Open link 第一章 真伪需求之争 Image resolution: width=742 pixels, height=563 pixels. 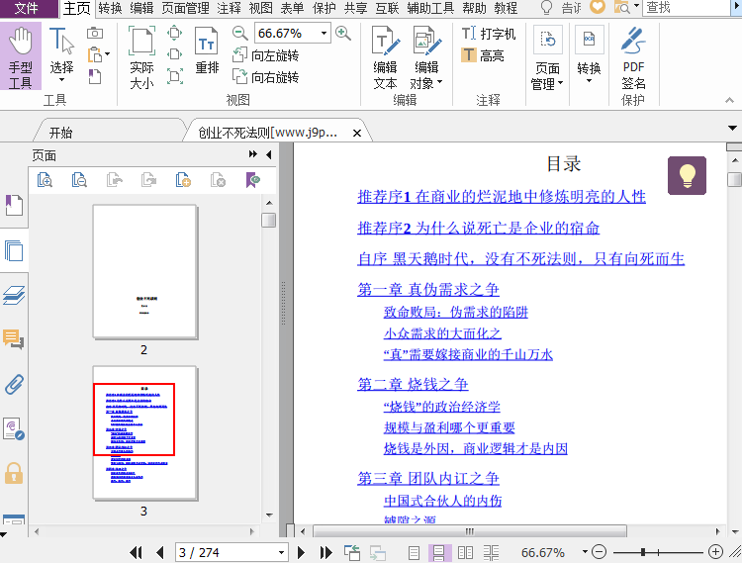(428, 289)
